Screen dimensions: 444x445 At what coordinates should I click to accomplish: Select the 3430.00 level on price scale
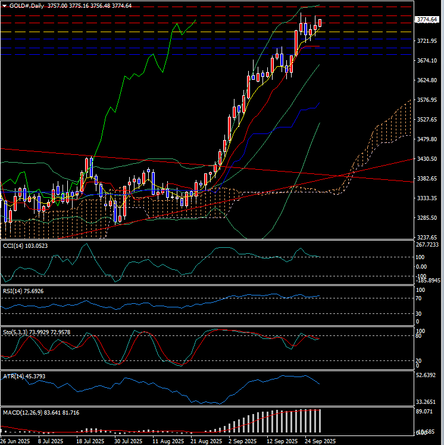coord(427,159)
